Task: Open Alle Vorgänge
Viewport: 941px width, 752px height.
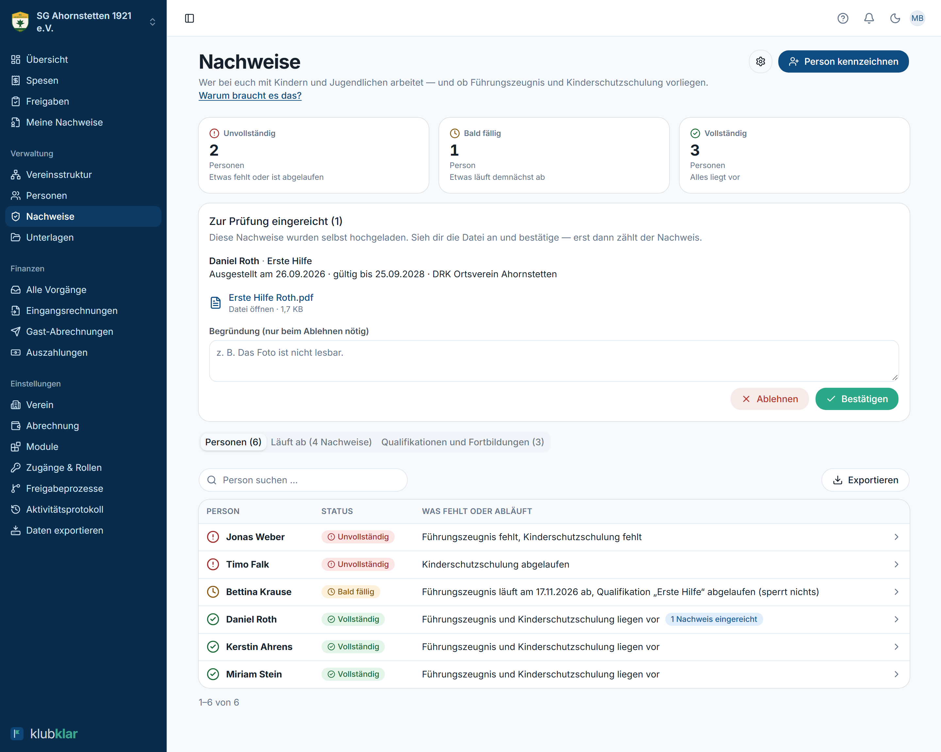Action: [x=83, y=290]
